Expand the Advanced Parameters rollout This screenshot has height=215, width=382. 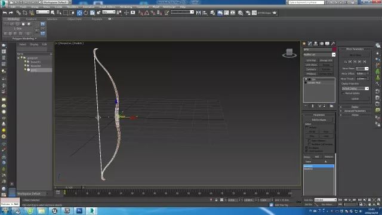pos(355,111)
